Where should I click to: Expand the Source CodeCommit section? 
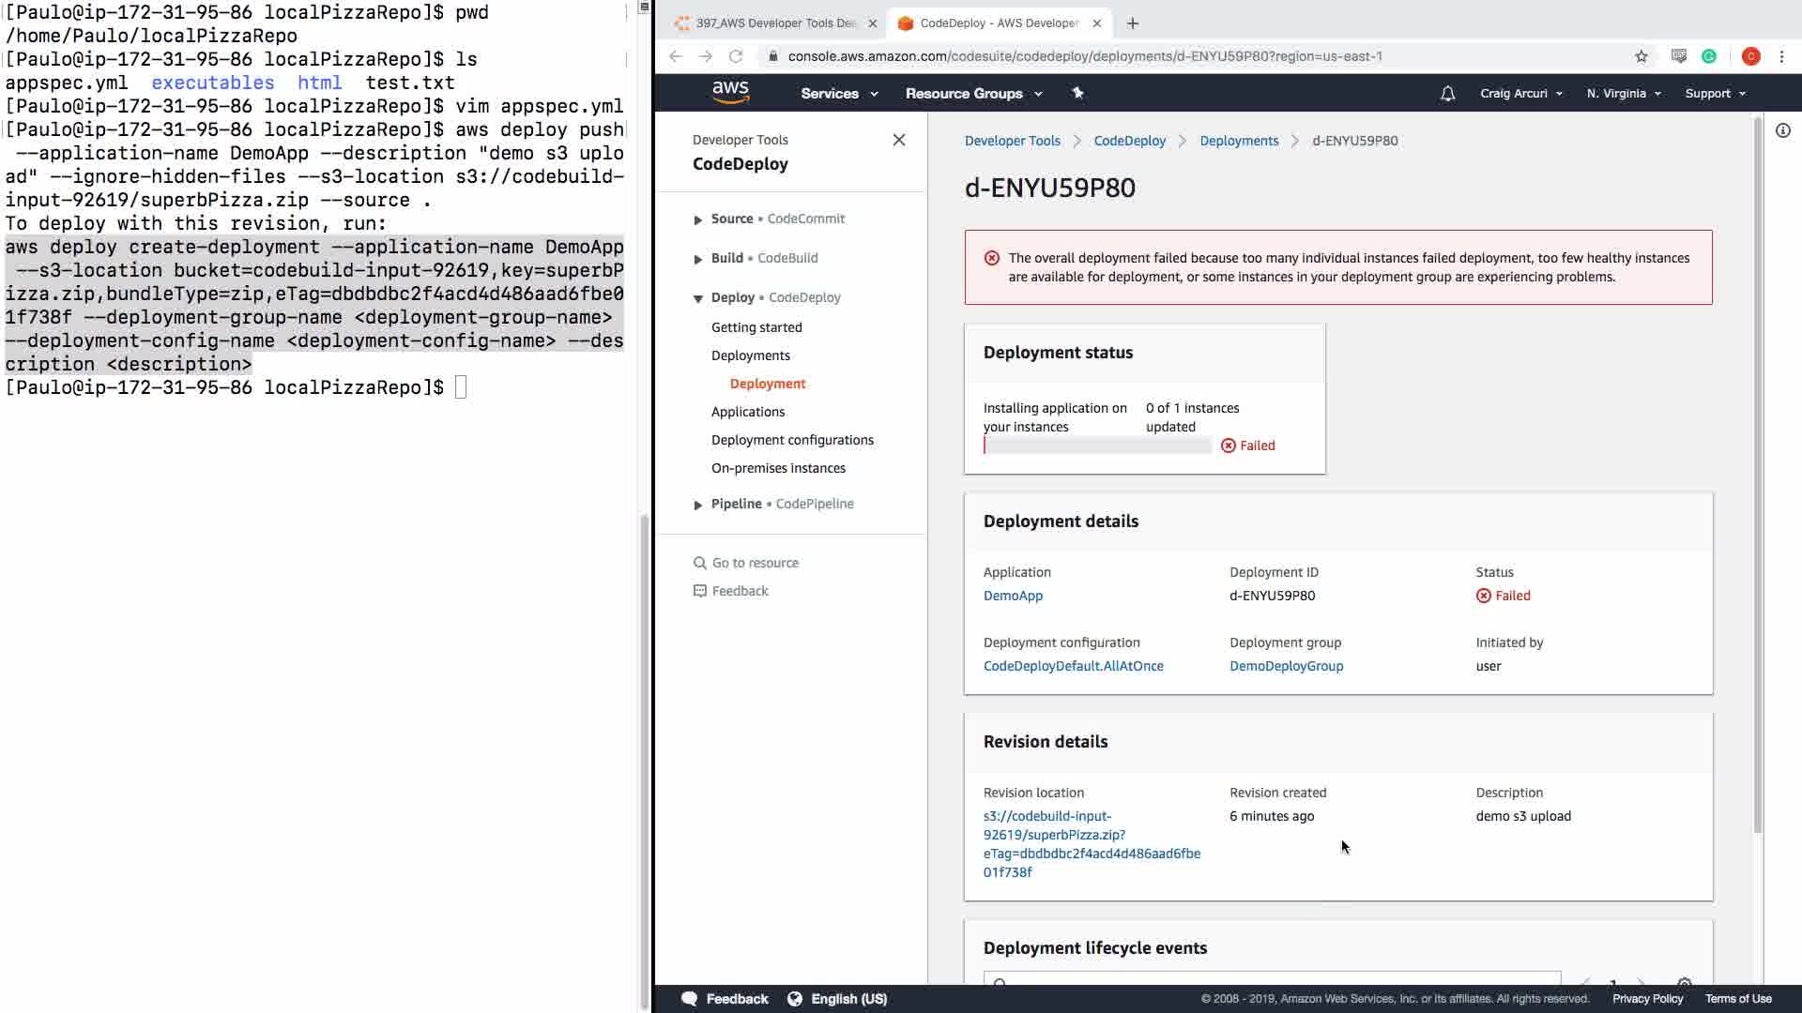tap(697, 219)
